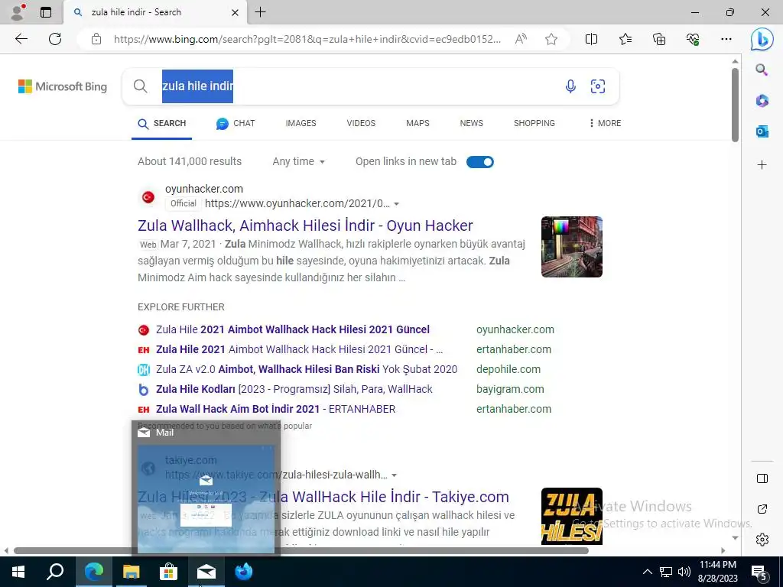This screenshot has width=783, height=587.
Task: Switch to the MAPS tab
Action: [417, 123]
